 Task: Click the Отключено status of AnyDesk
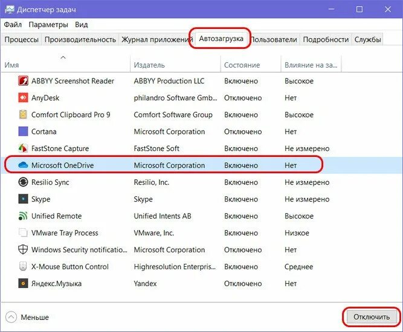[x=243, y=98]
